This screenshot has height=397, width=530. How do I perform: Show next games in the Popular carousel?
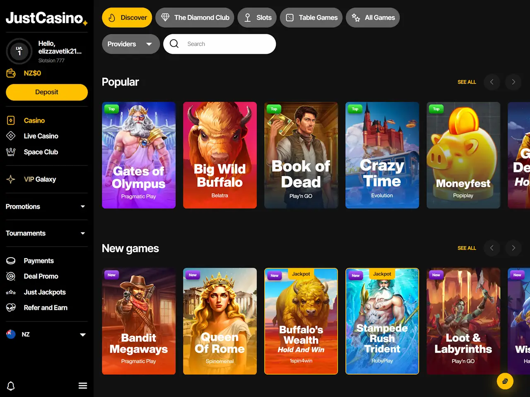tap(513, 82)
